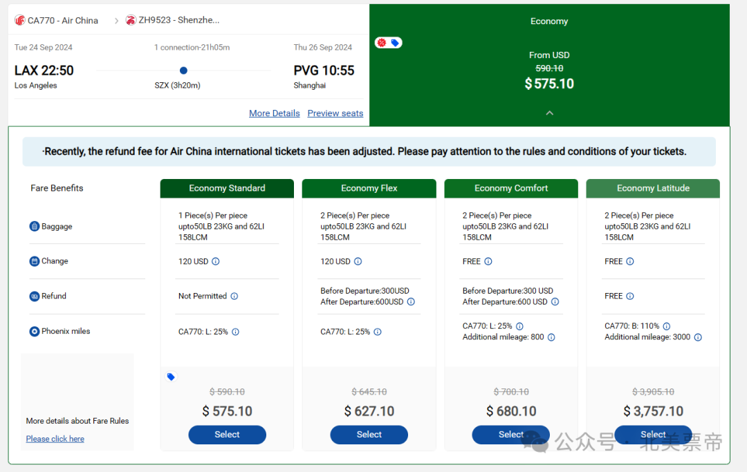The height and width of the screenshot is (472, 747).
Task: Open the More Details link
Action: click(x=275, y=113)
